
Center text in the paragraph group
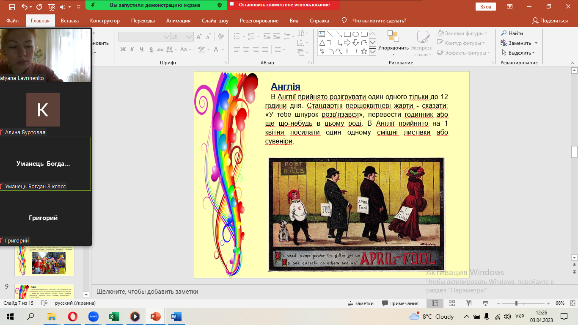pyautogui.click(x=246, y=50)
